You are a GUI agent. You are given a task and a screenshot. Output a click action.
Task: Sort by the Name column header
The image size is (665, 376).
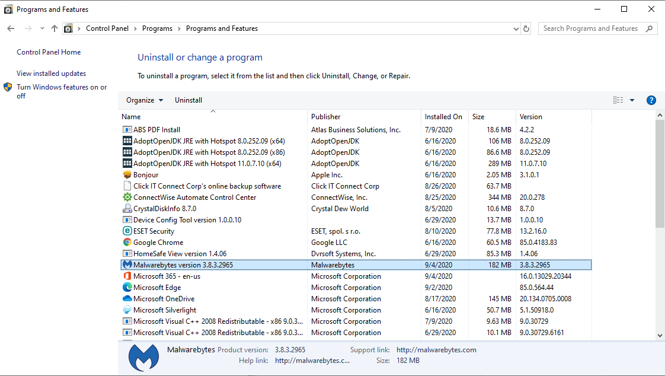point(213,116)
